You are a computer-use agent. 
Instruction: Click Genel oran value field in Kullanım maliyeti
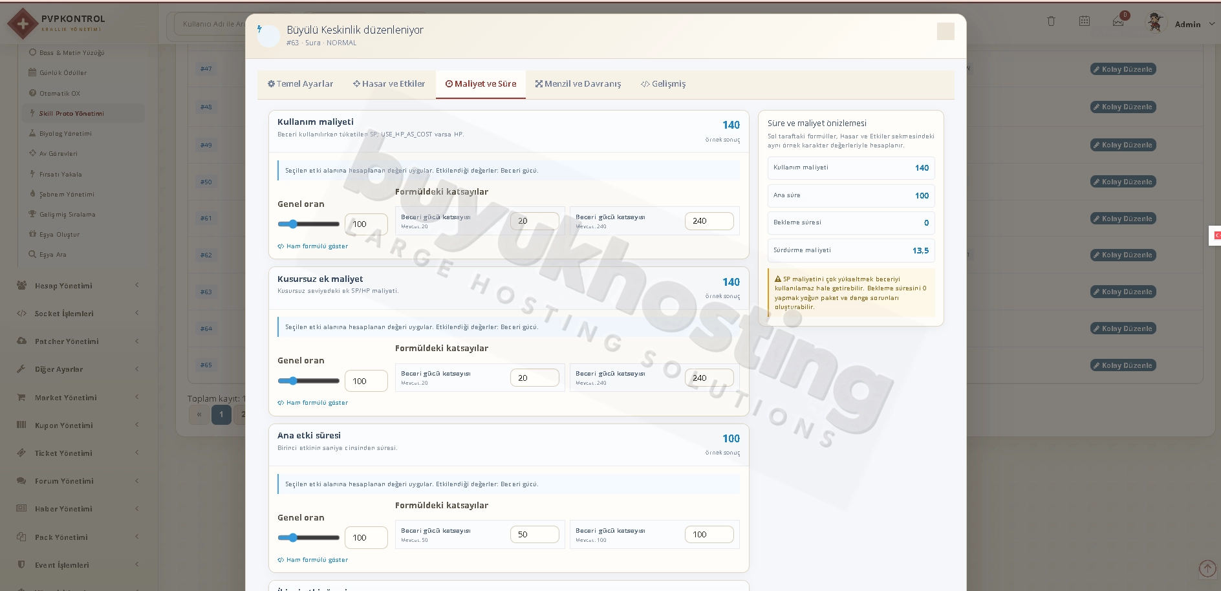366,224
